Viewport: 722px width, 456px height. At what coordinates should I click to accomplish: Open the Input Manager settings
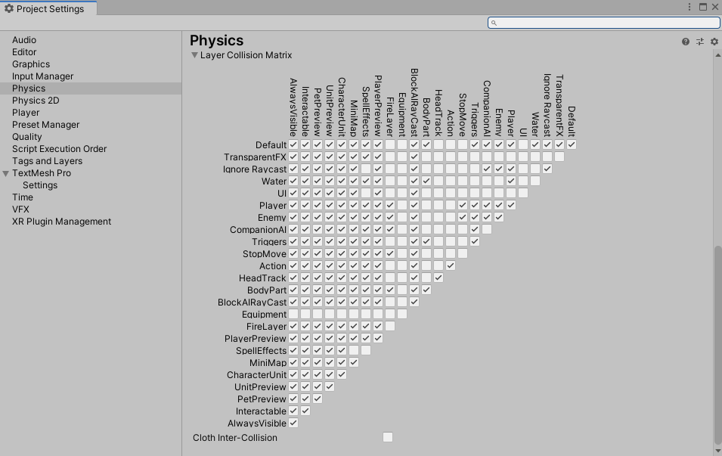click(43, 76)
